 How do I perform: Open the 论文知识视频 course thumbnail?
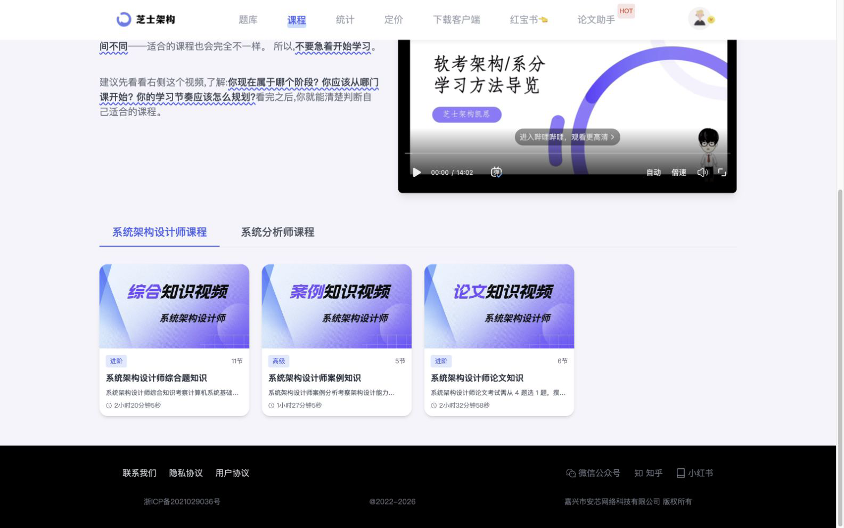499,306
